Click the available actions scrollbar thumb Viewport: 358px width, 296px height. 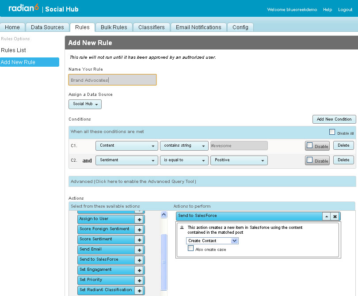(164, 262)
